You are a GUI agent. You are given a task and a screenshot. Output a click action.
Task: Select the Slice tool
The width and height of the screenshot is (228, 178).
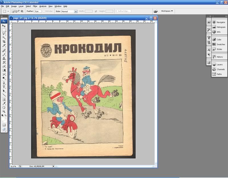4,46
